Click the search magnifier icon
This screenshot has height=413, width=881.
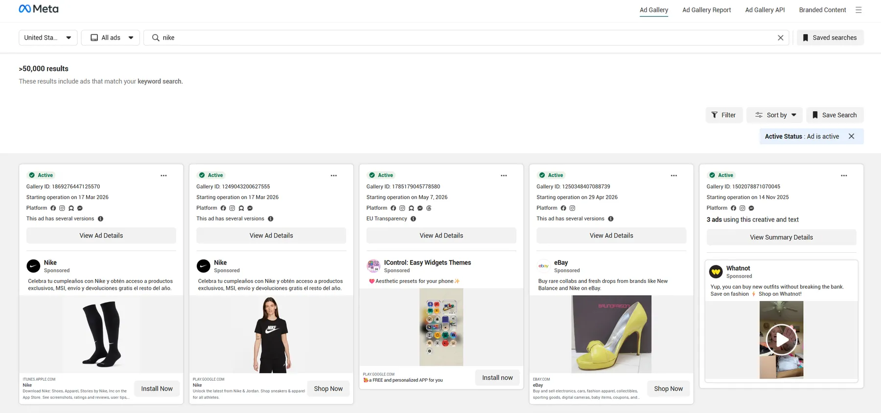(156, 38)
